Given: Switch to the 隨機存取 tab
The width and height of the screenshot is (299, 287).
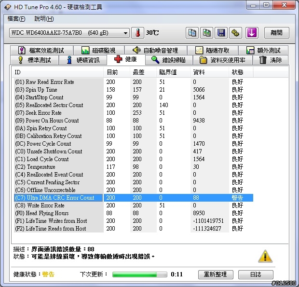Looking at the screenshot, I should coord(213,50).
